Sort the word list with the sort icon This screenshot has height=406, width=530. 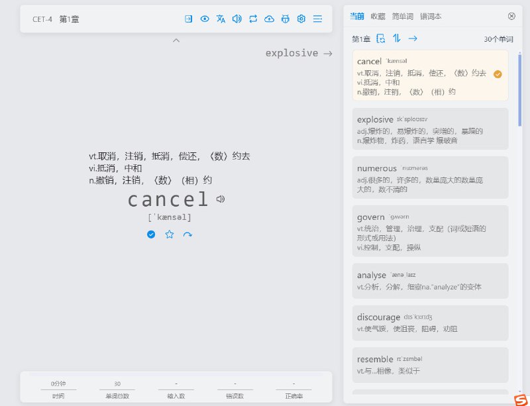click(396, 38)
